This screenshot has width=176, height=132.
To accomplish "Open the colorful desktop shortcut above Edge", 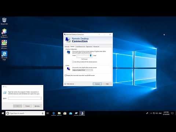I will click(x=4, y=44).
